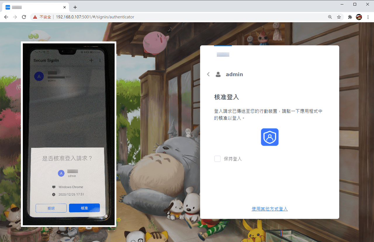The width and height of the screenshot is (374, 242).
Task: Click the admin user silhouette icon
Action: point(218,74)
